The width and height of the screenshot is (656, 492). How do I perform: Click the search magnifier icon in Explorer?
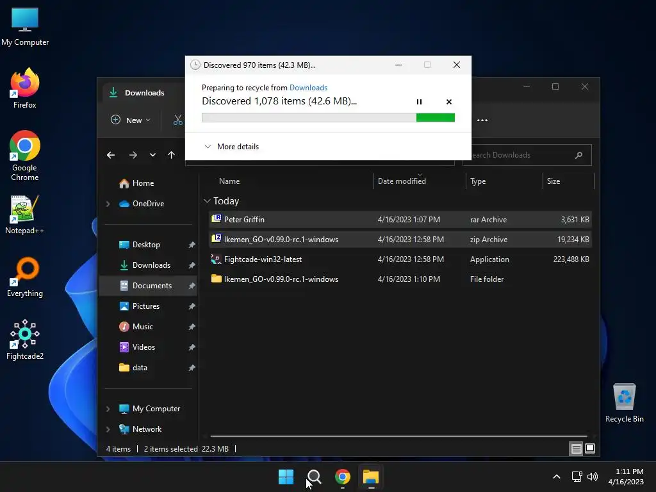pos(578,155)
